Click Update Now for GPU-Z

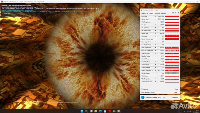coord(175,97)
